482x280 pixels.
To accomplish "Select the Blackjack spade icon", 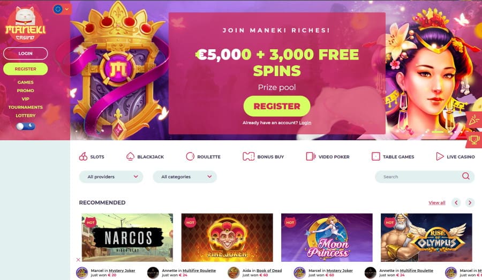I will [130, 156].
